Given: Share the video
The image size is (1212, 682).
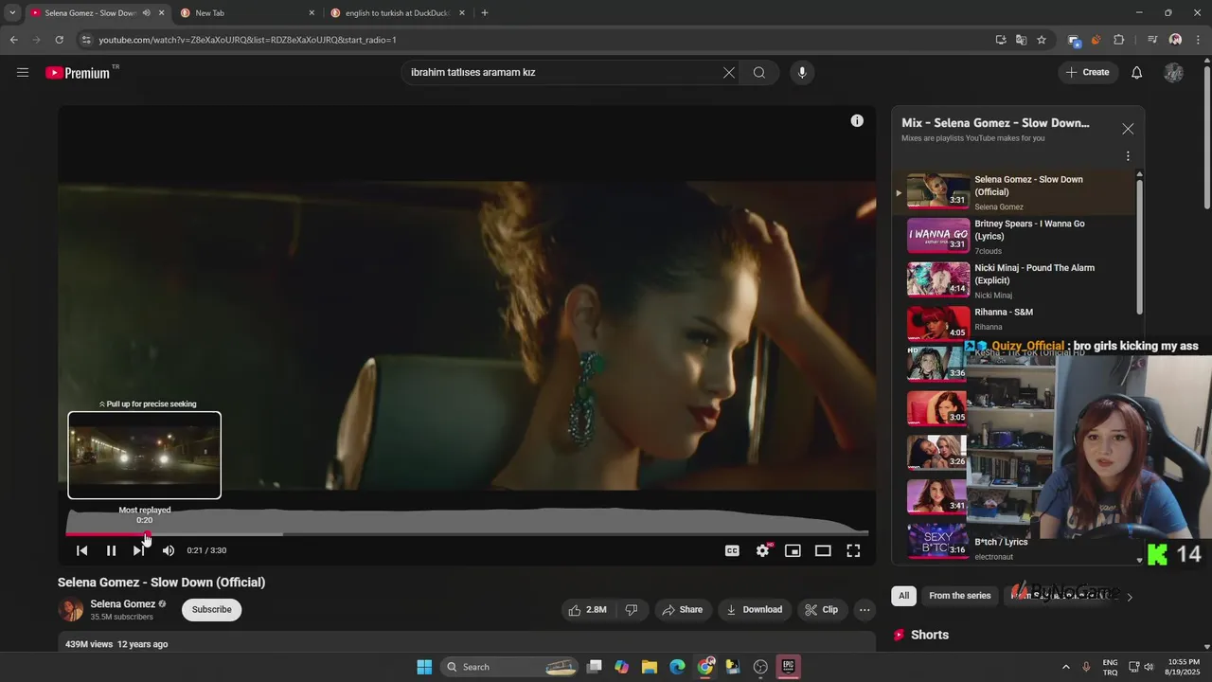Looking at the screenshot, I should click(682, 610).
